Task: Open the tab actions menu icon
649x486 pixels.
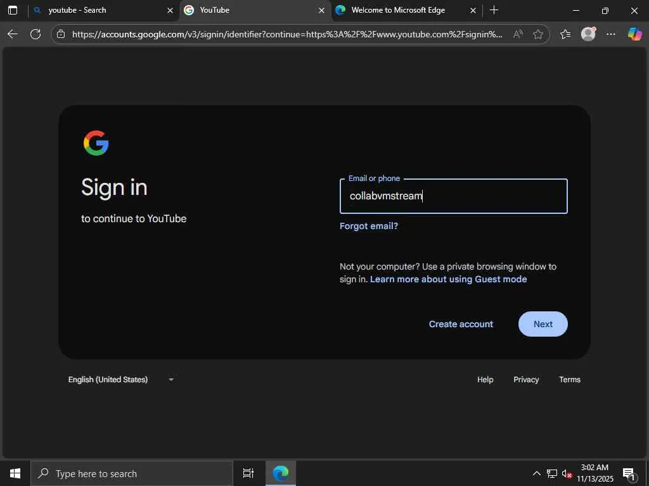Action: click(13, 10)
